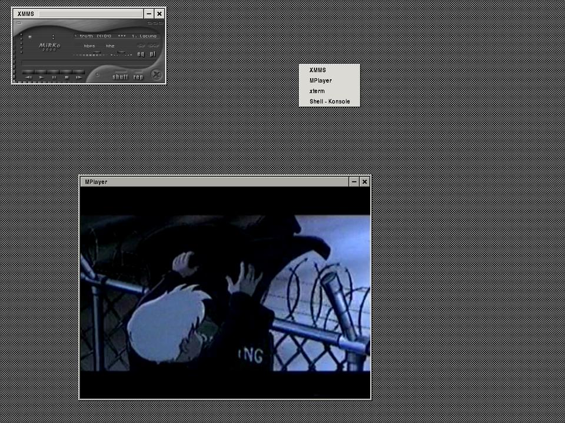Click the eject button in XMMS
565x423 pixels.
coord(98,75)
